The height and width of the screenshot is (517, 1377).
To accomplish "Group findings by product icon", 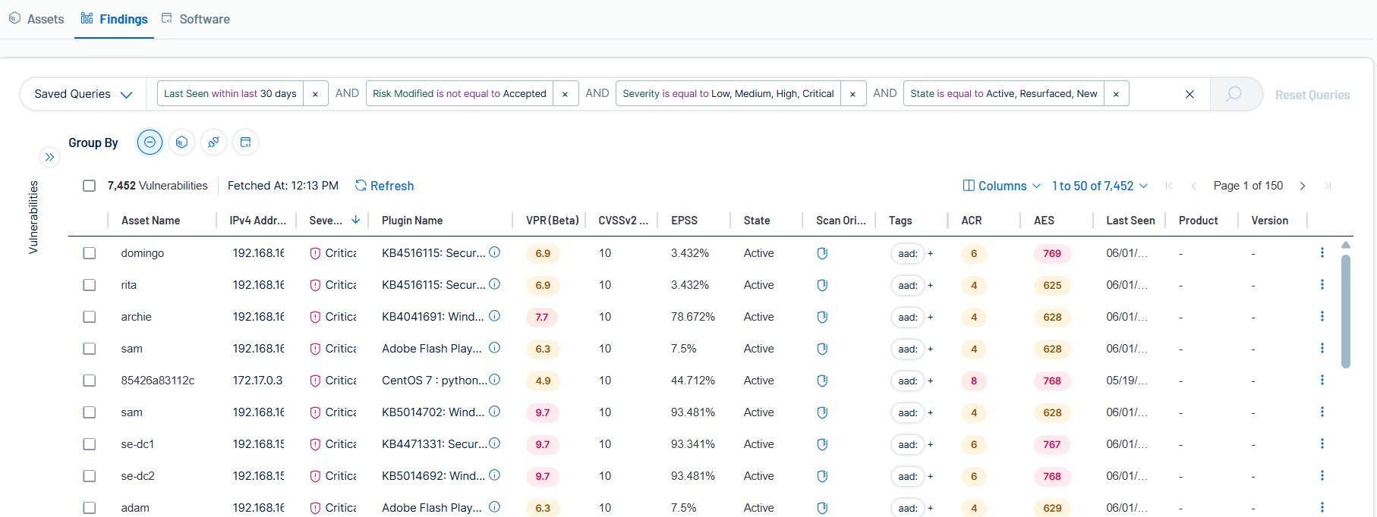I will point(245,143).
